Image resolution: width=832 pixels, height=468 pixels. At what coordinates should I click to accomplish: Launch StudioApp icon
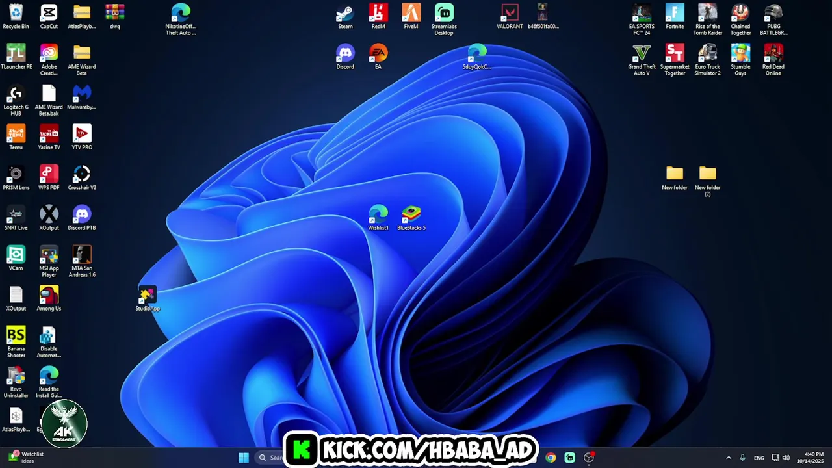click(x=148, y=299)
